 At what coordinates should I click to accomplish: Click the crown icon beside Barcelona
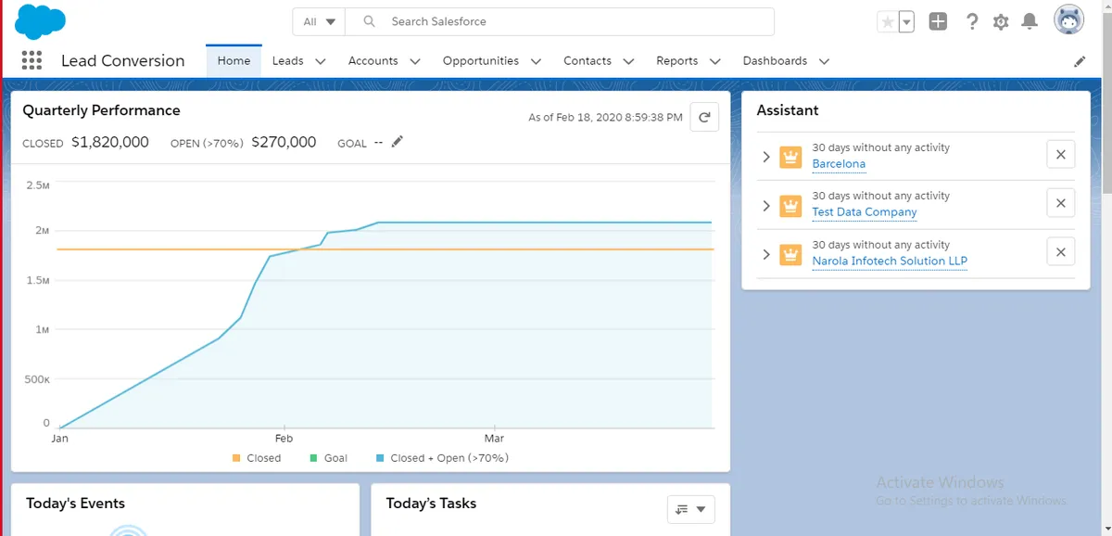pyautogui.click(x=790, y=157)
